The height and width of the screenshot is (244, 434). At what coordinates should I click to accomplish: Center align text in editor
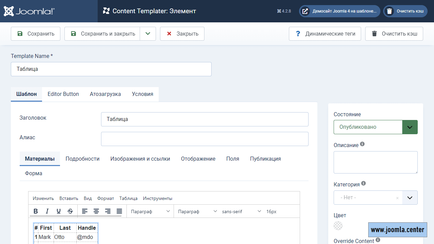(96, 211)
